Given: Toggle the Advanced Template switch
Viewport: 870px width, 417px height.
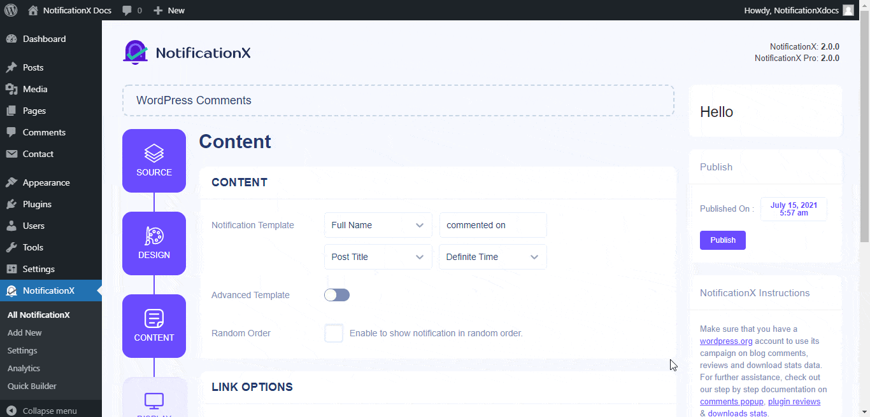Looking at the screenshot, I should click(x=337, y=295).
